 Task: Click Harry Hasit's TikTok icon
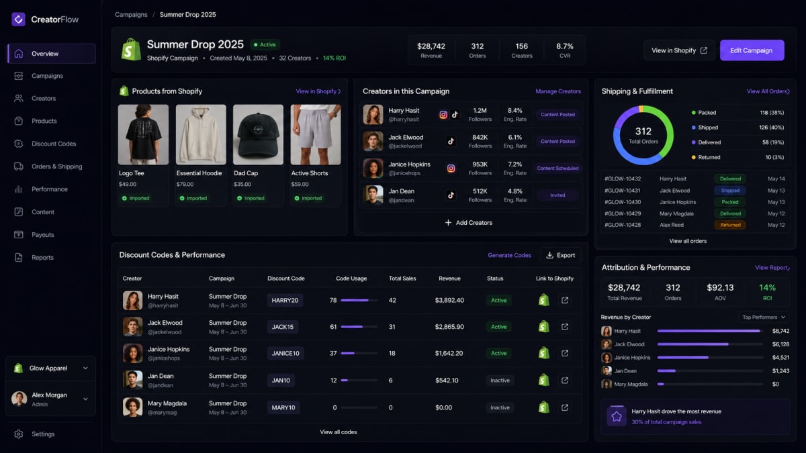click(455, 115)
